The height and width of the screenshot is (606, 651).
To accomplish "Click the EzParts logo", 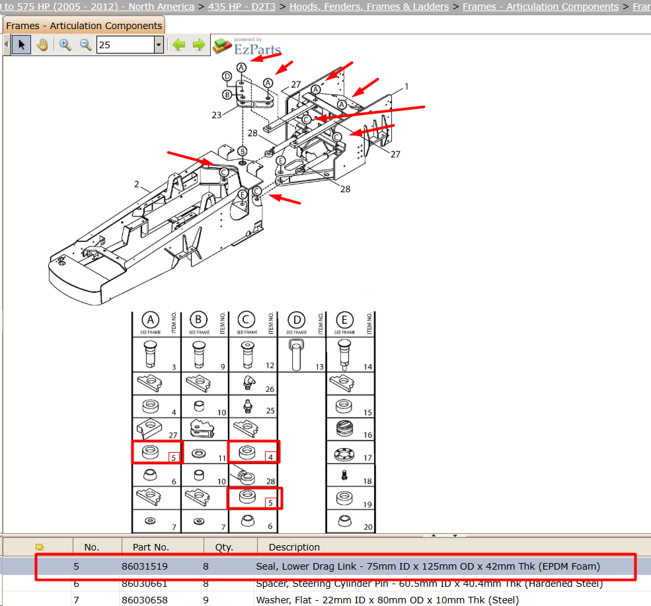I will click(x=247, y=46).
